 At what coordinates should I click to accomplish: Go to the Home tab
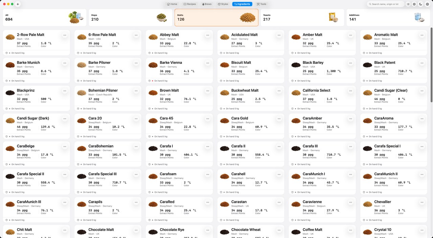(172, 4)
